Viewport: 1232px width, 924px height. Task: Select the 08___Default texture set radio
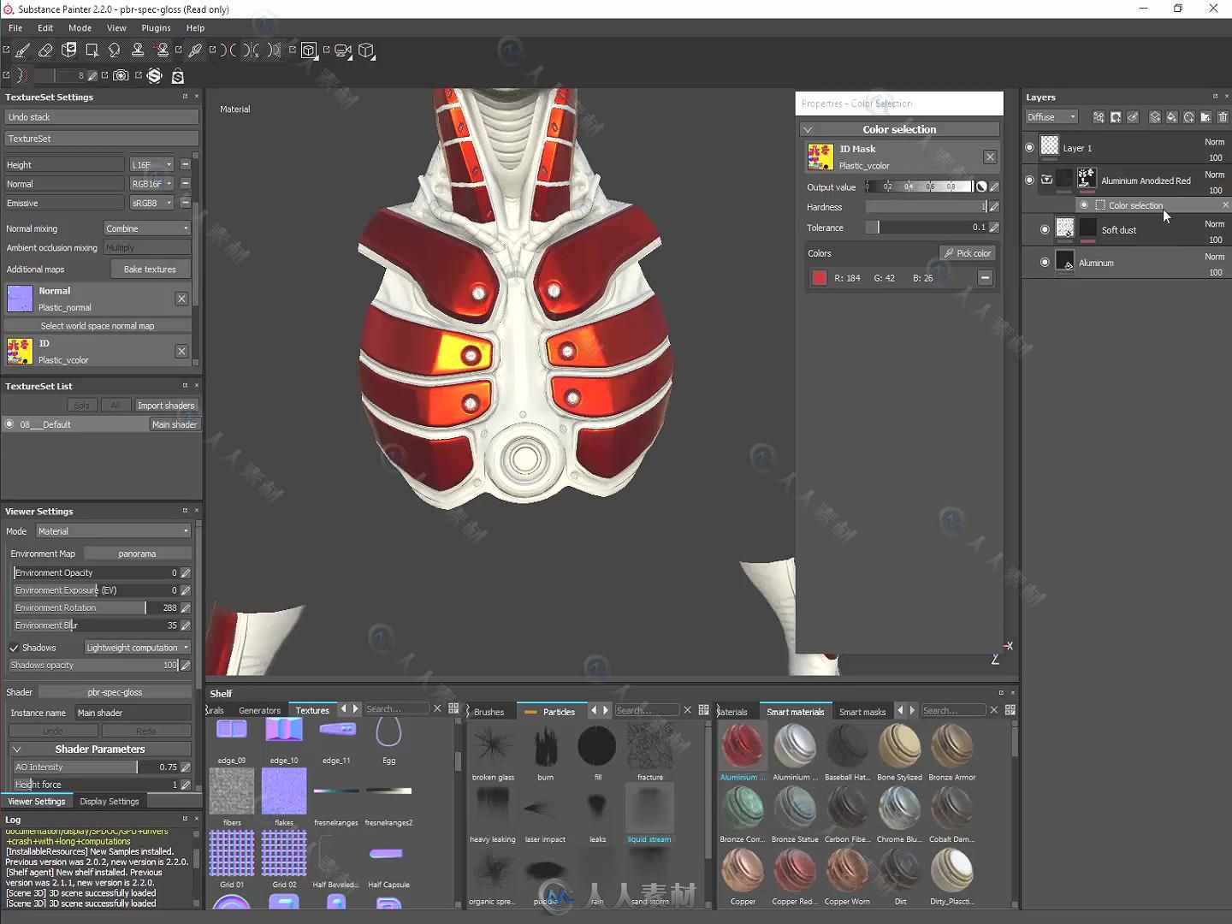point(9,423)
